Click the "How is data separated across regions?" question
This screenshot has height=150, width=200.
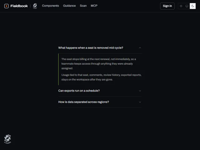pos(83,102)
